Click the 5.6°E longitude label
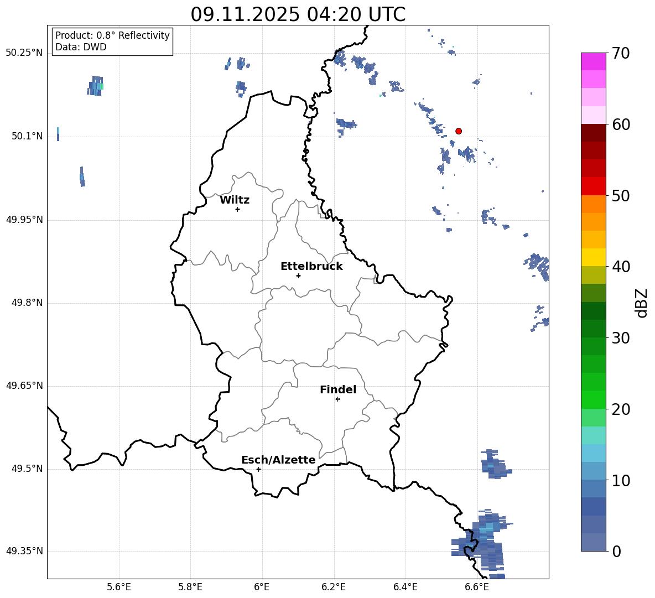The image size is (655, 598). pyautogui.click(x=119, y=587)
